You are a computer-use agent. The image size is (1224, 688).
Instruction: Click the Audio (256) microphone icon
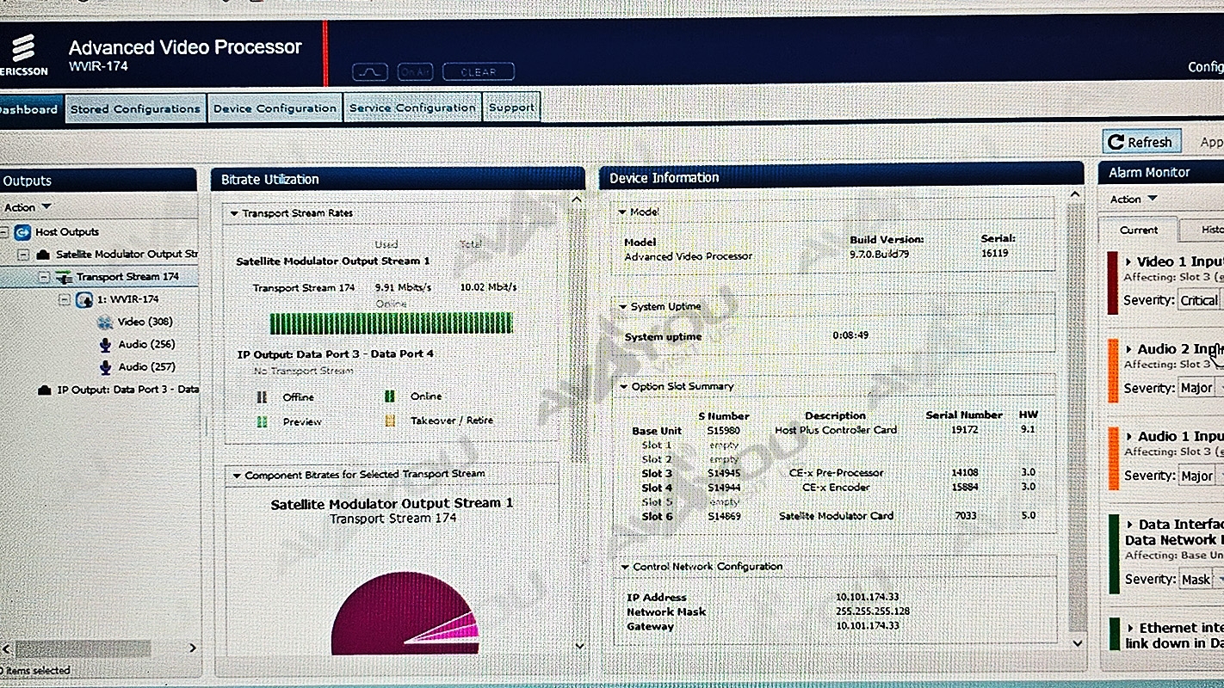pyautogui.click(x=105, y=344)
